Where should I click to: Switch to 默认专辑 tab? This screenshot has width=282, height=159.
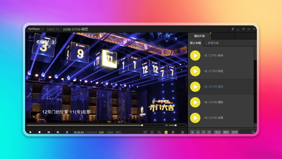tap(195, 43)
